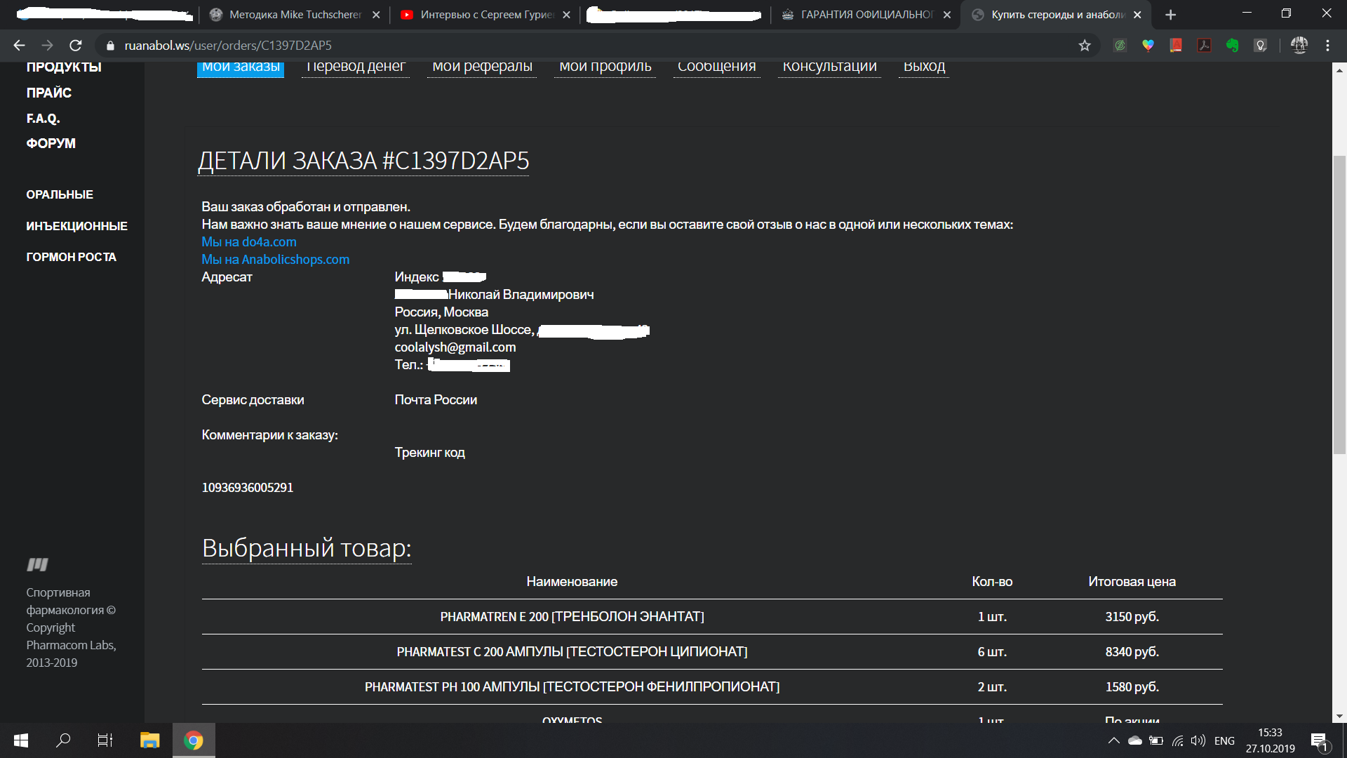The image size is (1347, 758).
Task: Open the Мы на do4a.com link
Action: tap(249, 242)
